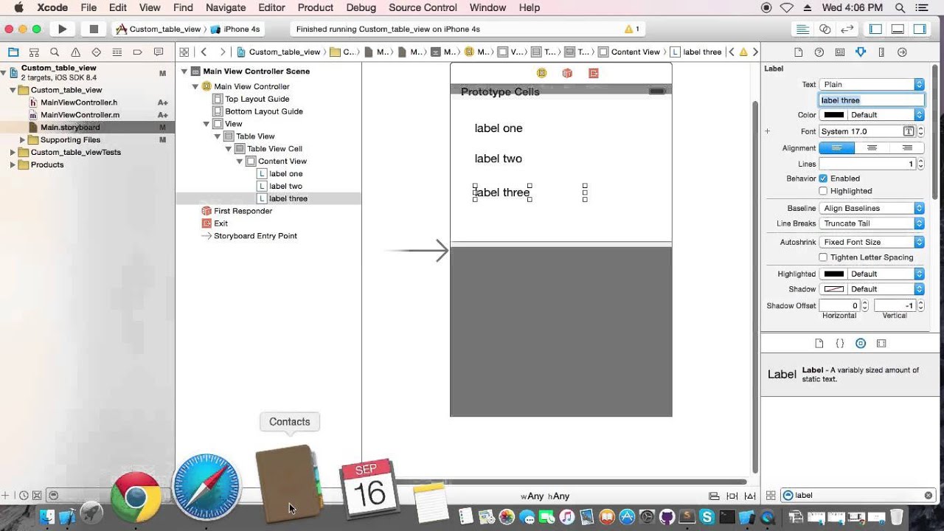Open the font picker T button

tap(909, 131)
